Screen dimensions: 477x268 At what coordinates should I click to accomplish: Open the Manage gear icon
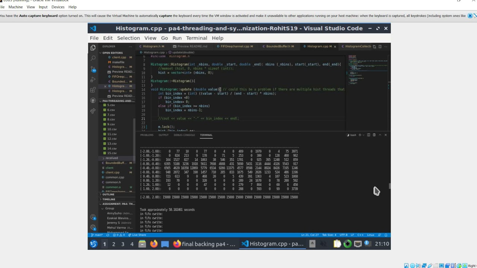(x=93, y=227)
